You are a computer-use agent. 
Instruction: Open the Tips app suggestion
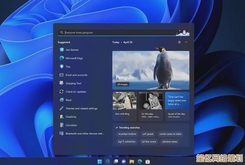tap(68, 67)
